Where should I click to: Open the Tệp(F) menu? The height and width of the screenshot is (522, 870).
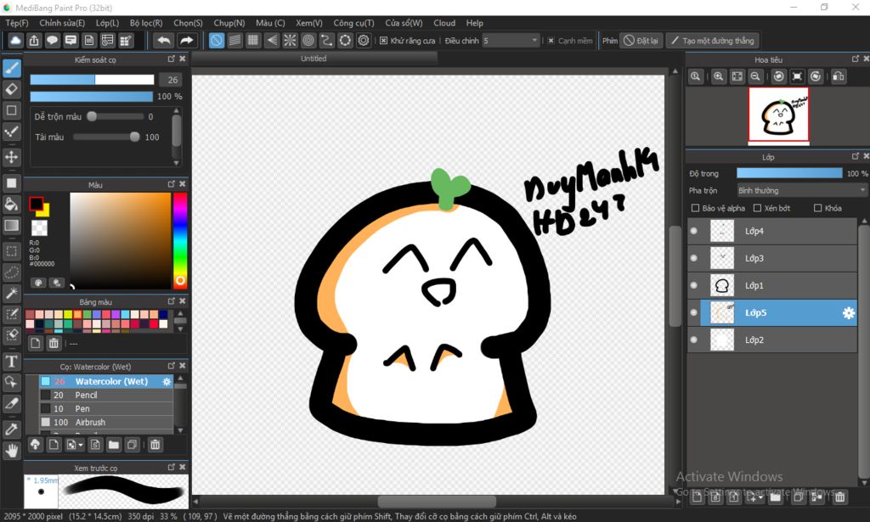point(17,23)
